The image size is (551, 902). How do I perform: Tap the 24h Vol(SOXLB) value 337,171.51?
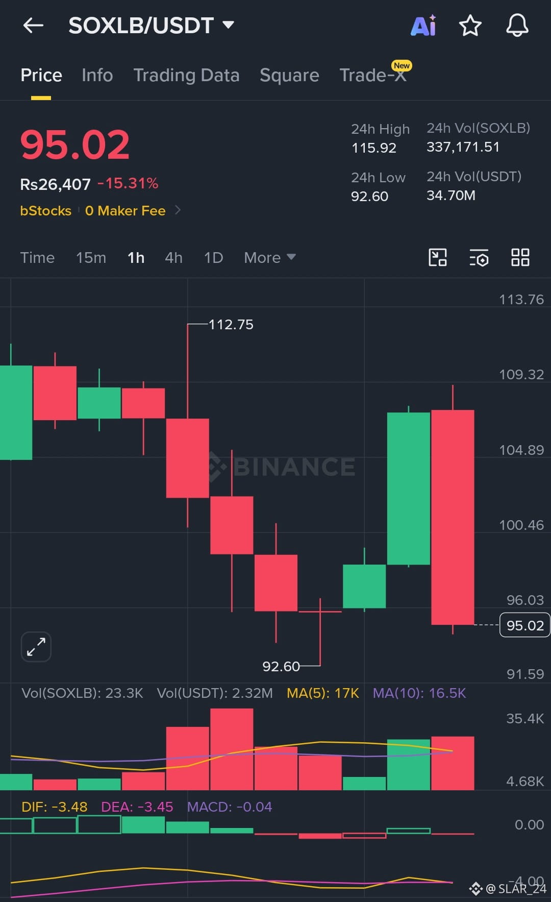463,147
